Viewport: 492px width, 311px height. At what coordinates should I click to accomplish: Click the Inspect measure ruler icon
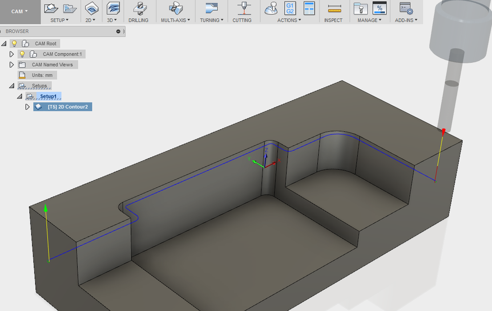[334, 9]
